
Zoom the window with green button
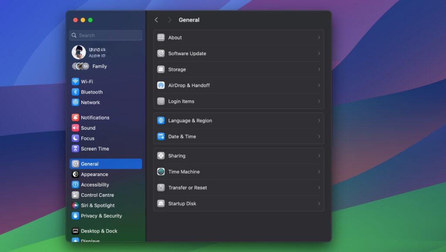tap(90, 20)
